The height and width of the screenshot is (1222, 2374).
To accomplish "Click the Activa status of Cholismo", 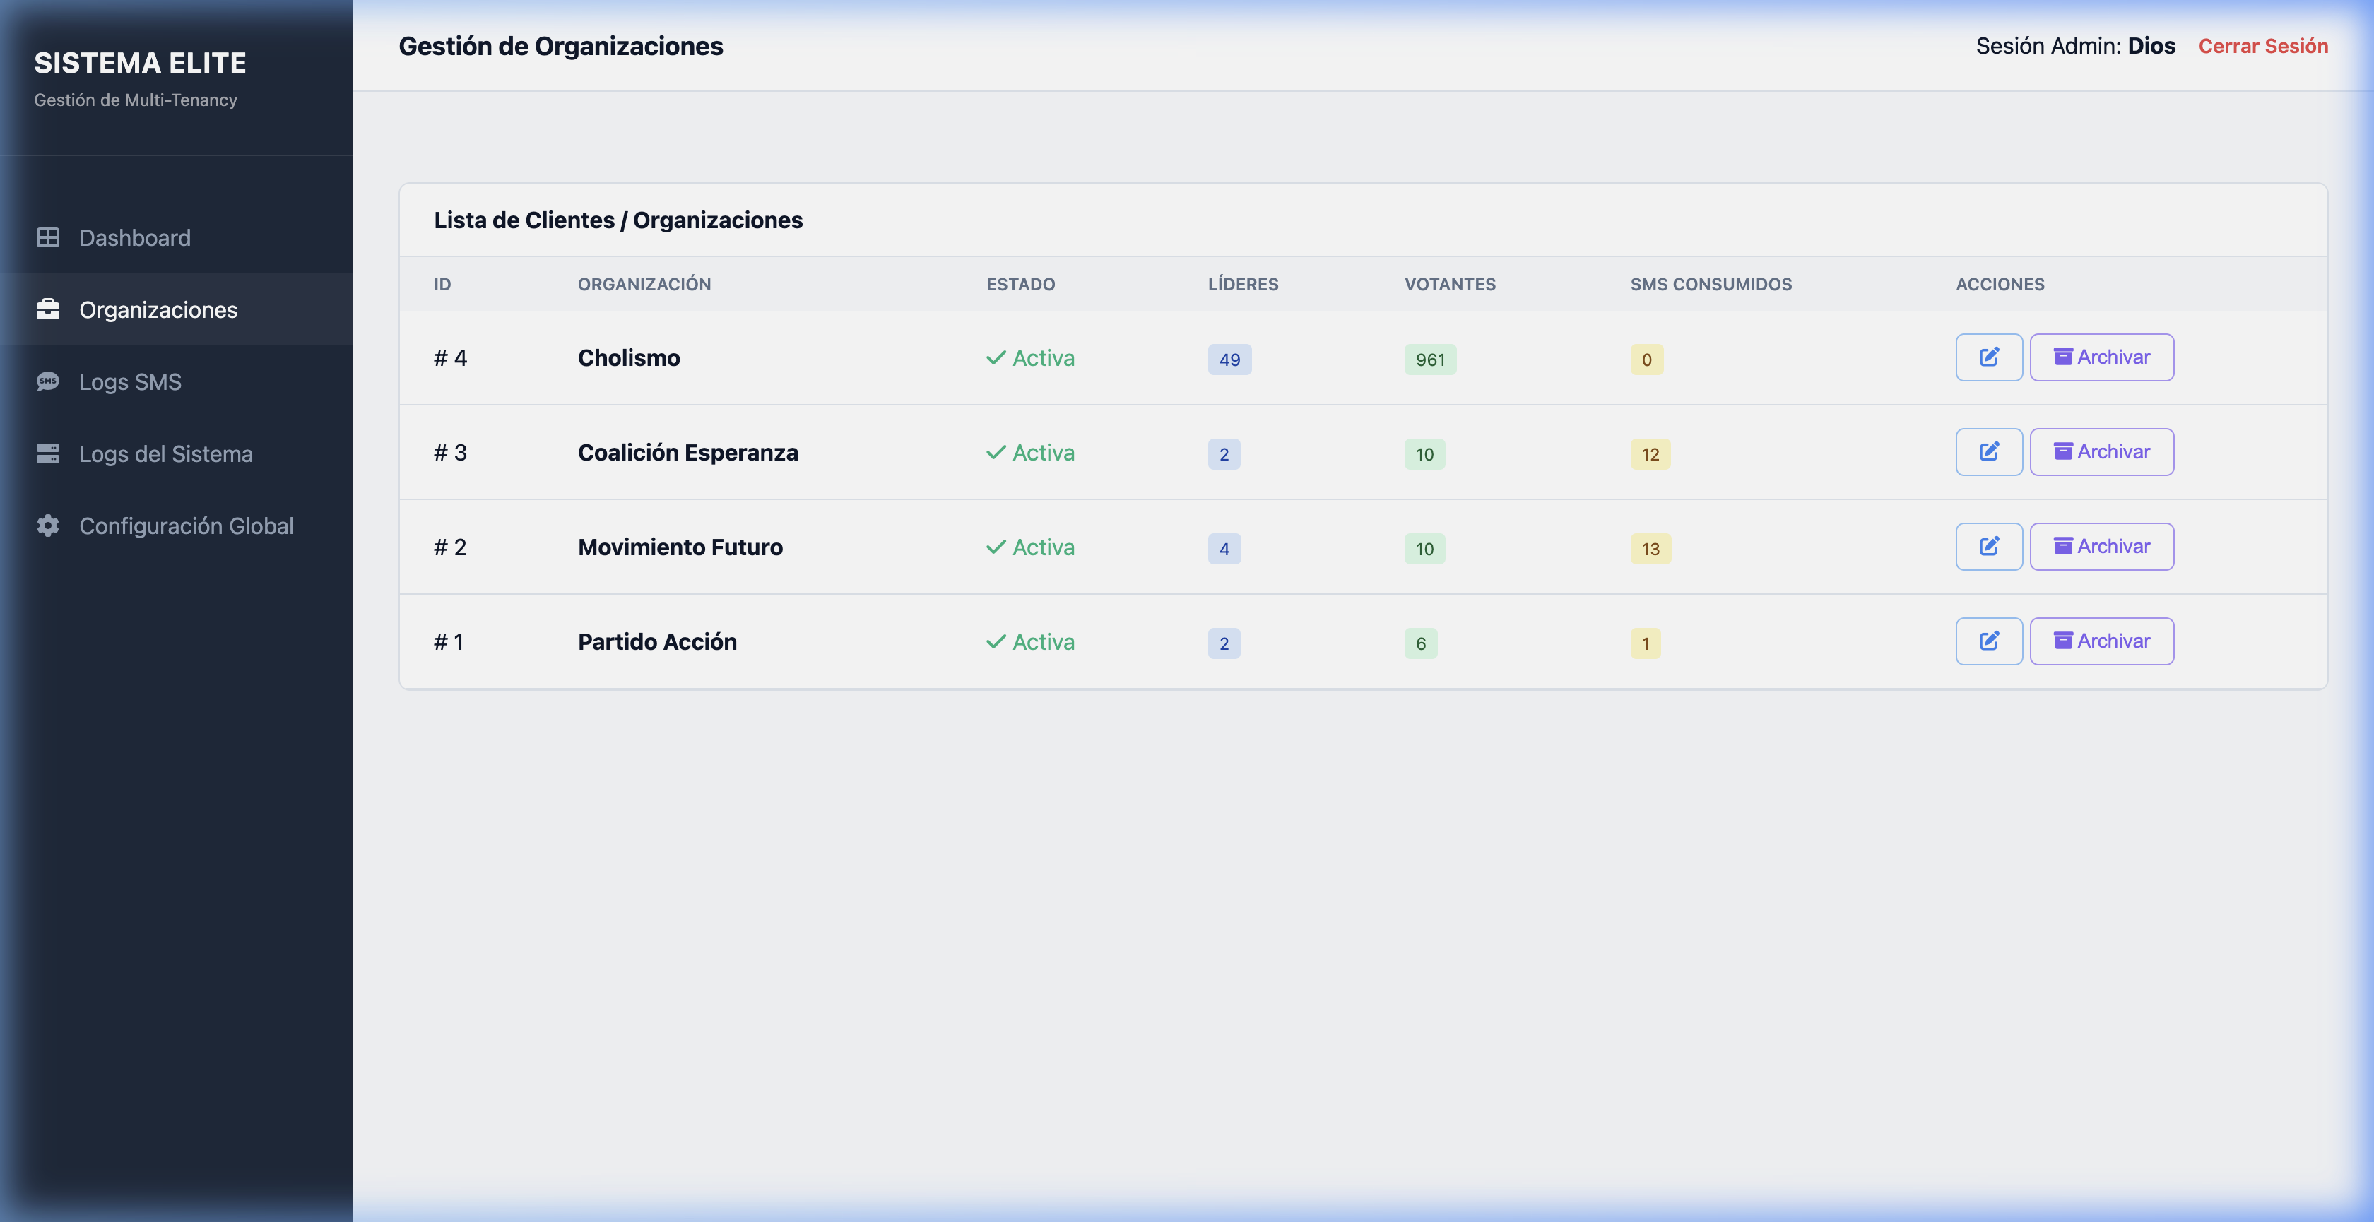I will click(x=1030, y=357).
